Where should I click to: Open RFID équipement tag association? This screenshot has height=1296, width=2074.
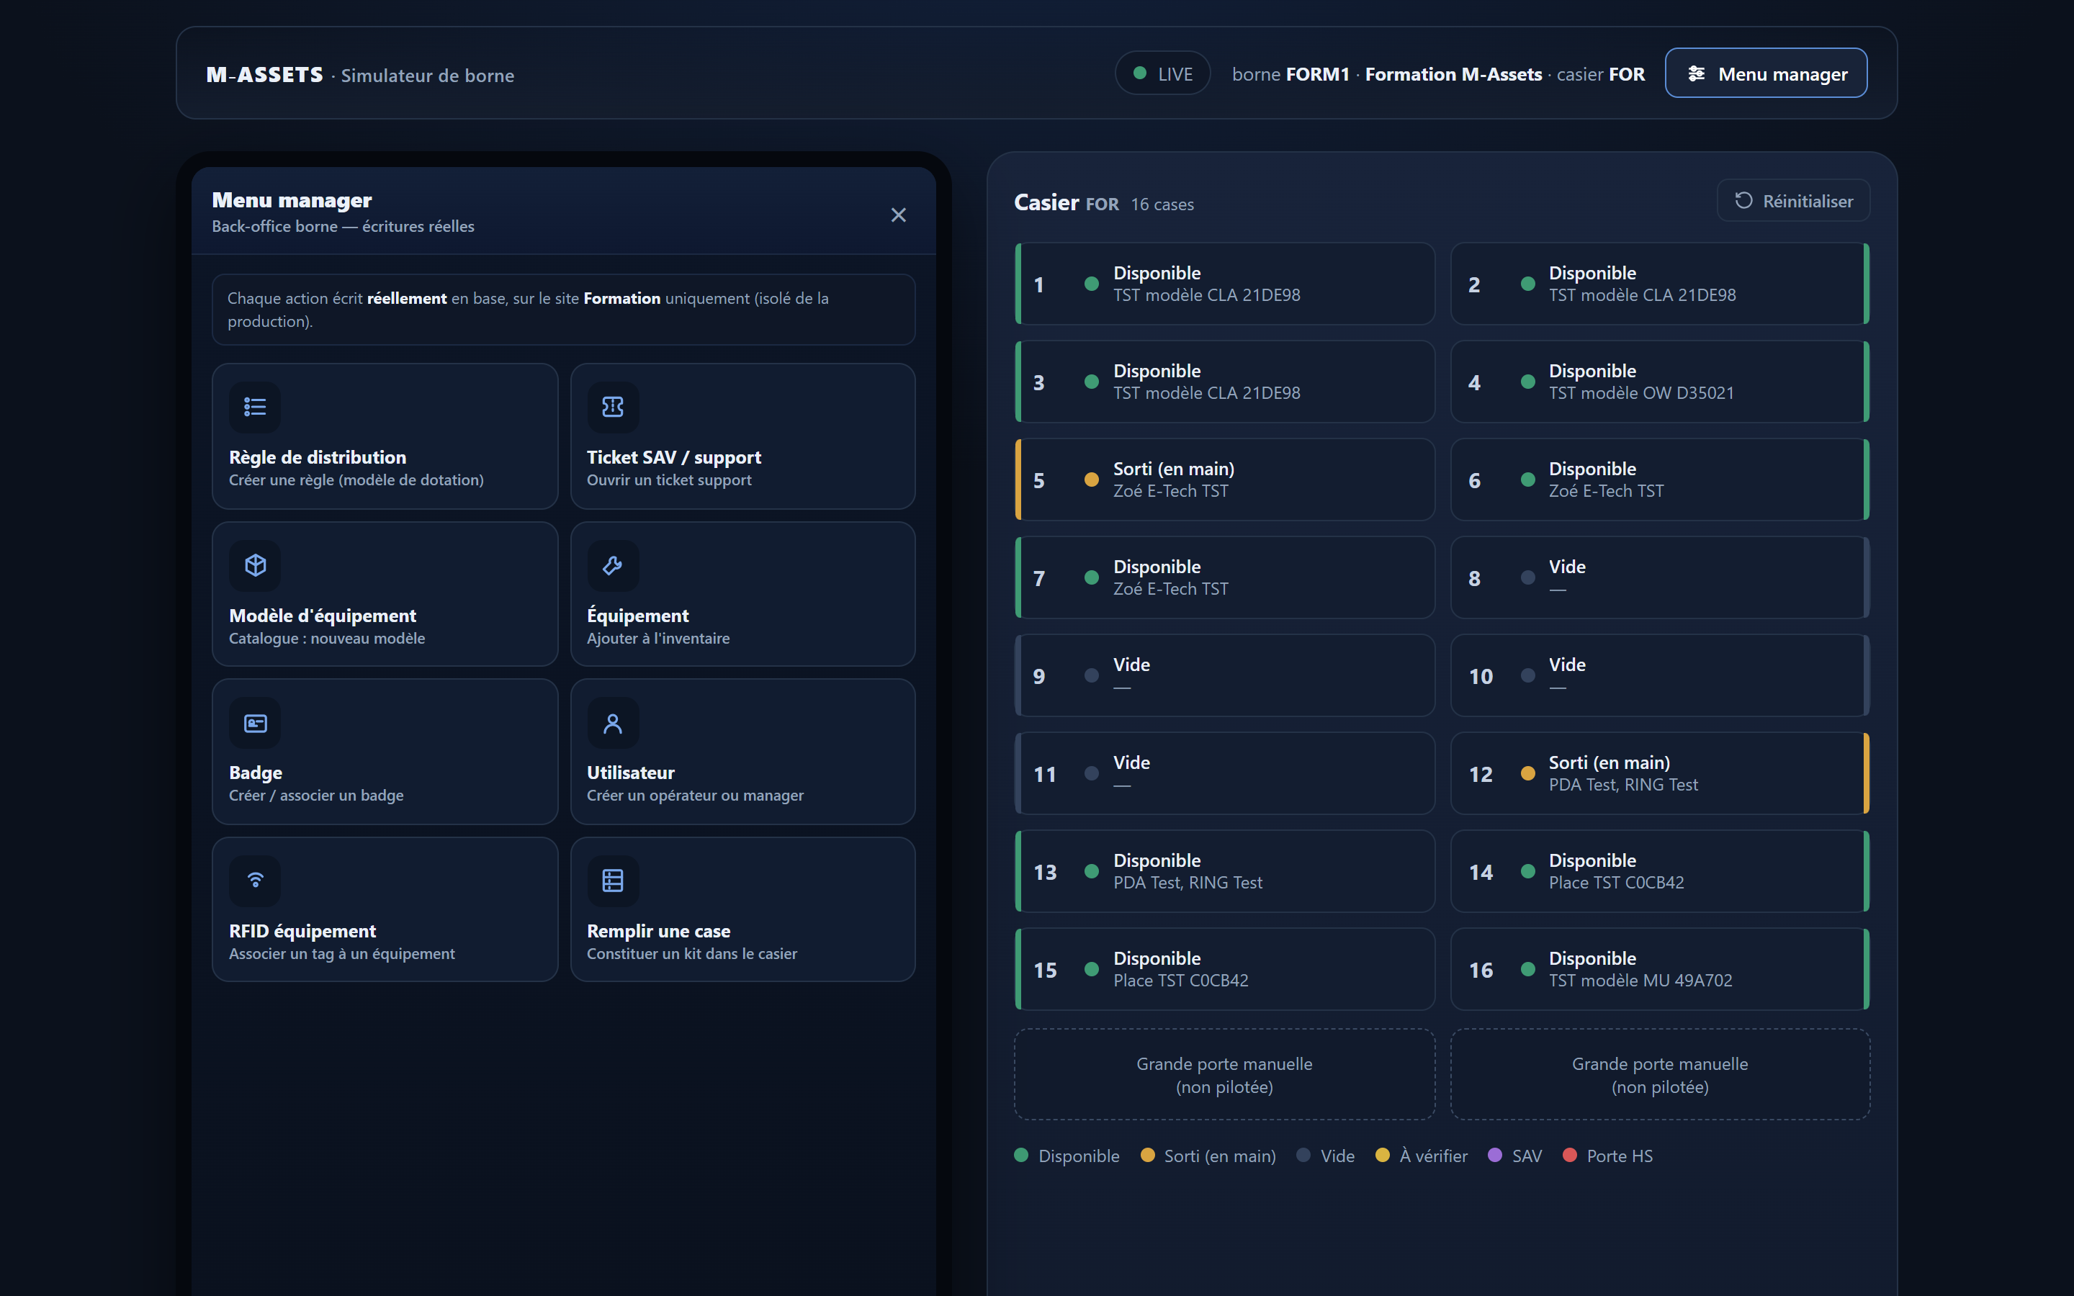click(x=385, y=909)
